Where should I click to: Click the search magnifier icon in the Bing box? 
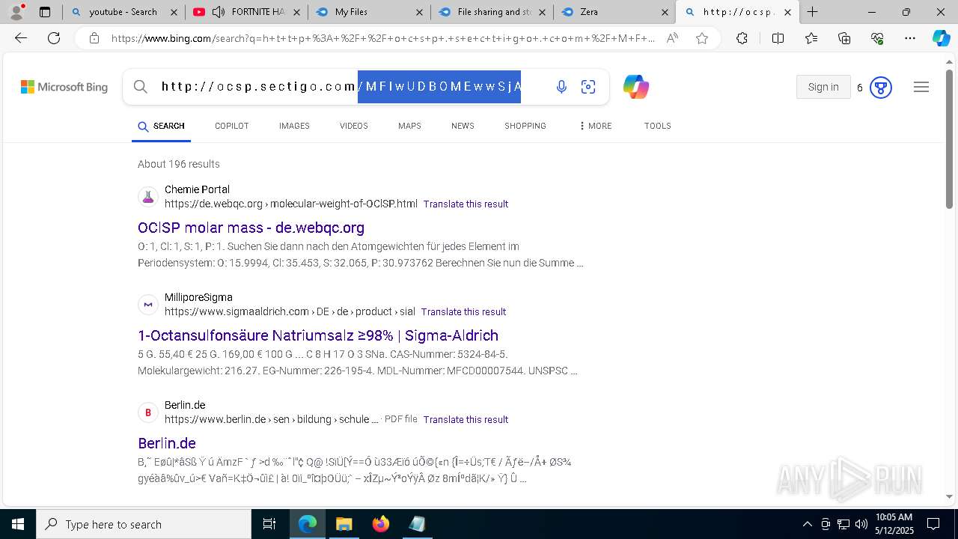coord(141,87)
